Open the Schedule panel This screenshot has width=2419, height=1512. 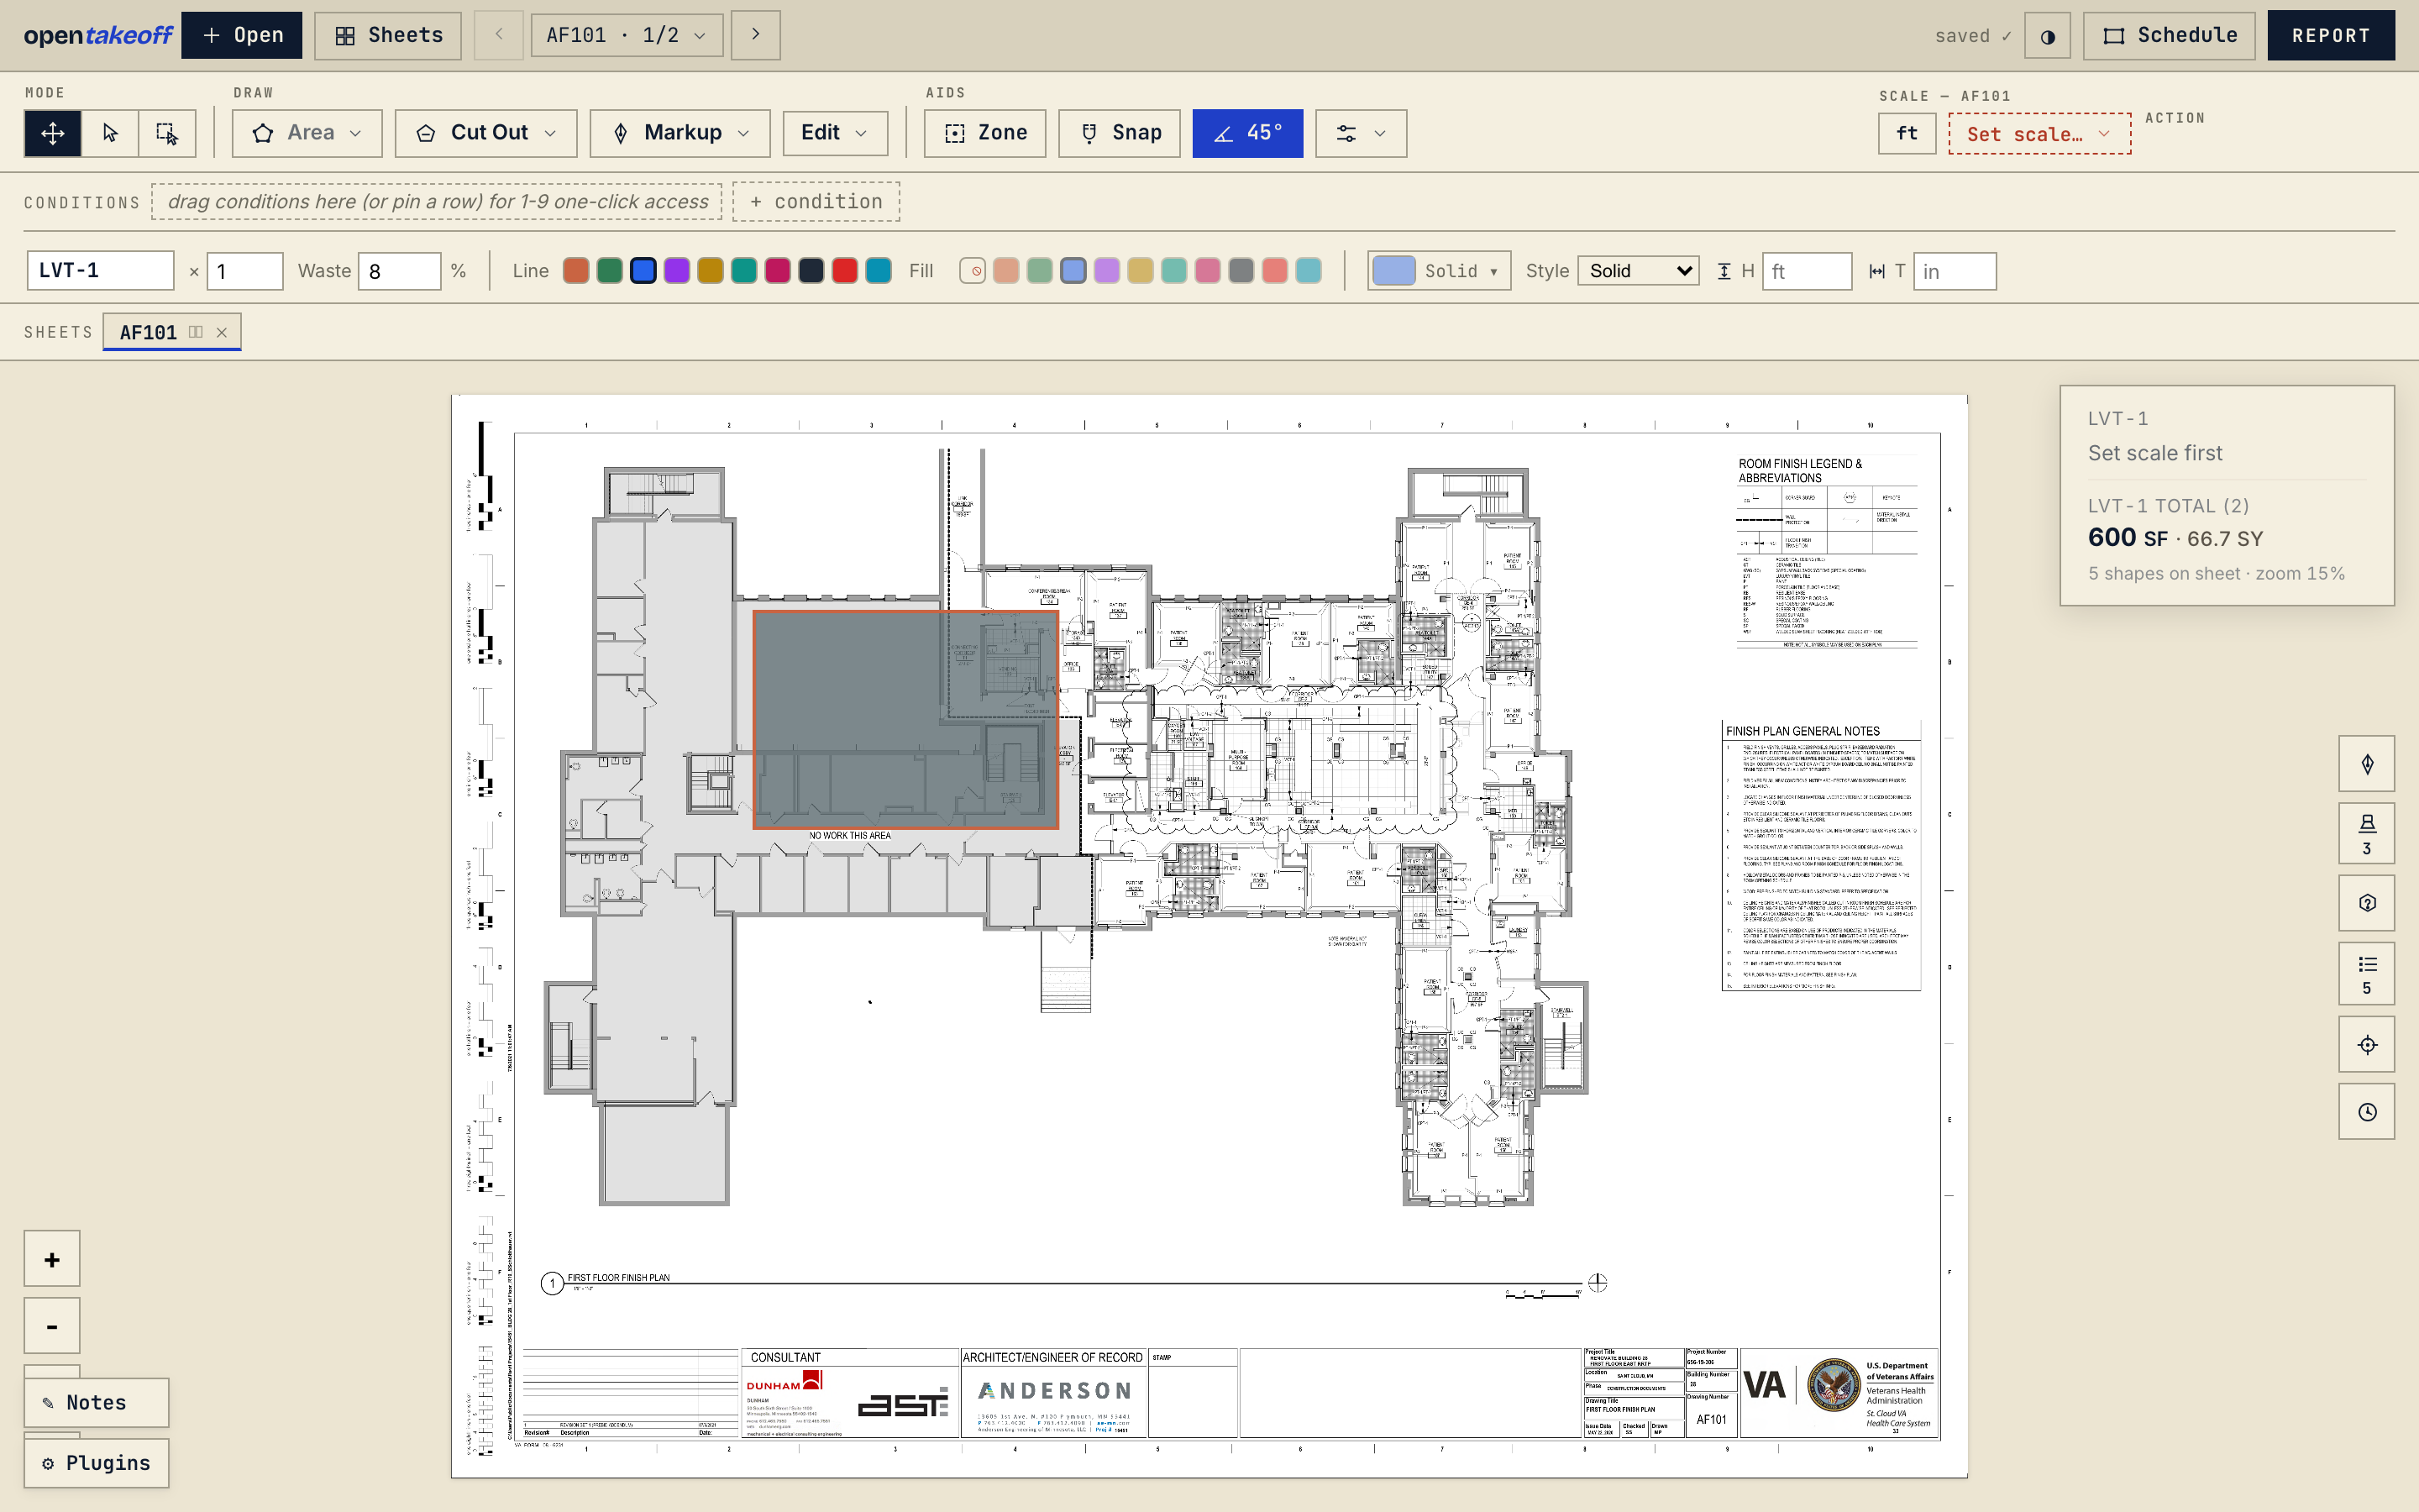[2169, 36]
